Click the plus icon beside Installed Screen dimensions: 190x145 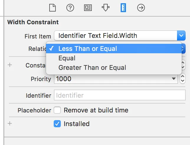pos(10,123)
